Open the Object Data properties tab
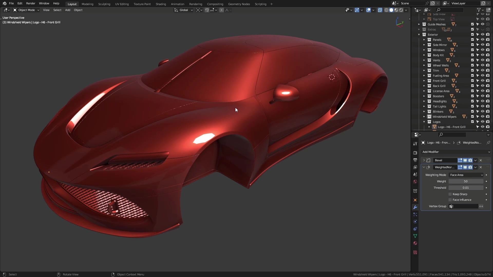The image size is (493, 277). click(x=415, y=236)
